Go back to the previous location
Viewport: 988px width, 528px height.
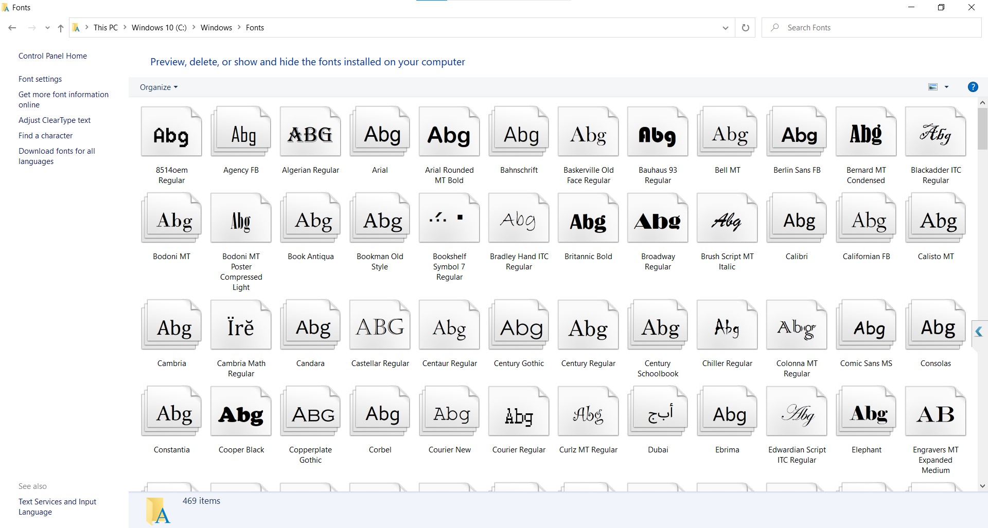click(12, 28)
